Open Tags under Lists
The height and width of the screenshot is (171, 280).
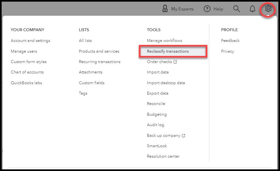pos(83,93)
